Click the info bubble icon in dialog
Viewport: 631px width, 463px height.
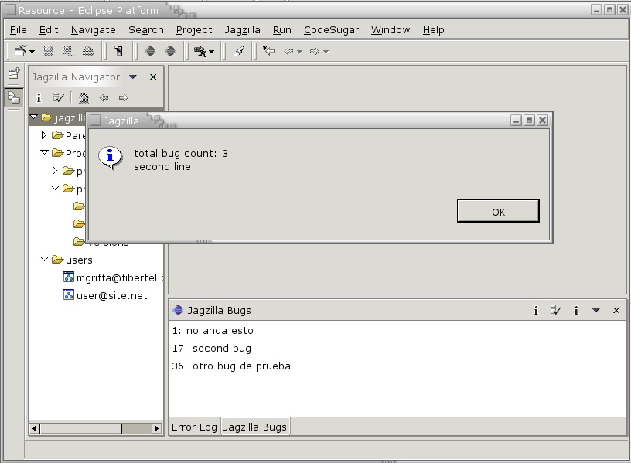coord(110,158)
